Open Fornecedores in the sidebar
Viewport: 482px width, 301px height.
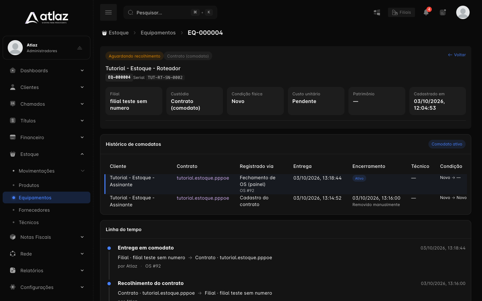[x=34, y=210]
